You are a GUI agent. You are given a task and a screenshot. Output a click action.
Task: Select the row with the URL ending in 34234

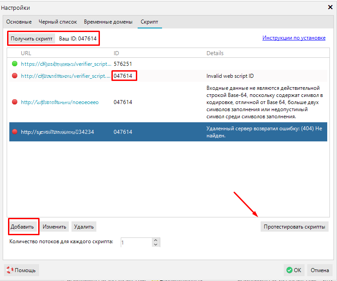(x=168, y=132)
